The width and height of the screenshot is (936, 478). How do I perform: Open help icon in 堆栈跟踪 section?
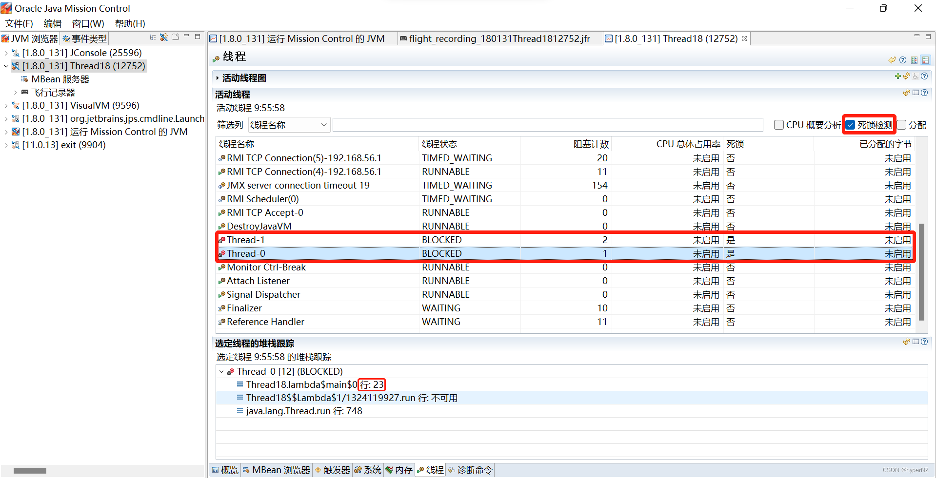924,342
